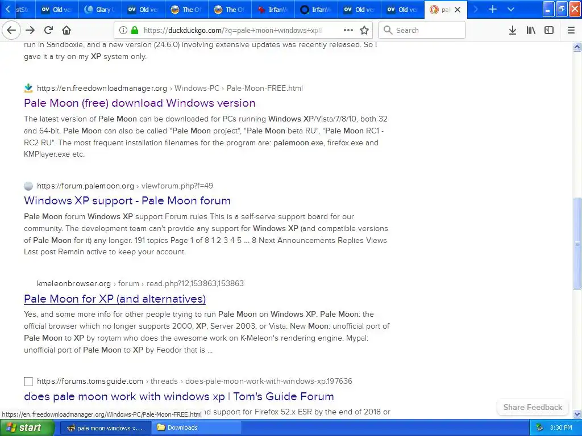Screen dimensions: 582x436
Task: Click 'gave it a try on my XP system only' text
Action: click(85, 56)
